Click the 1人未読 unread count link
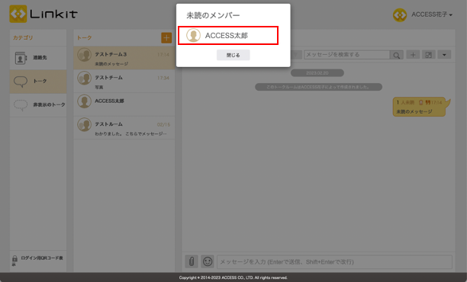This screenshot has height=282, width=467. click(x=405, y=102)
